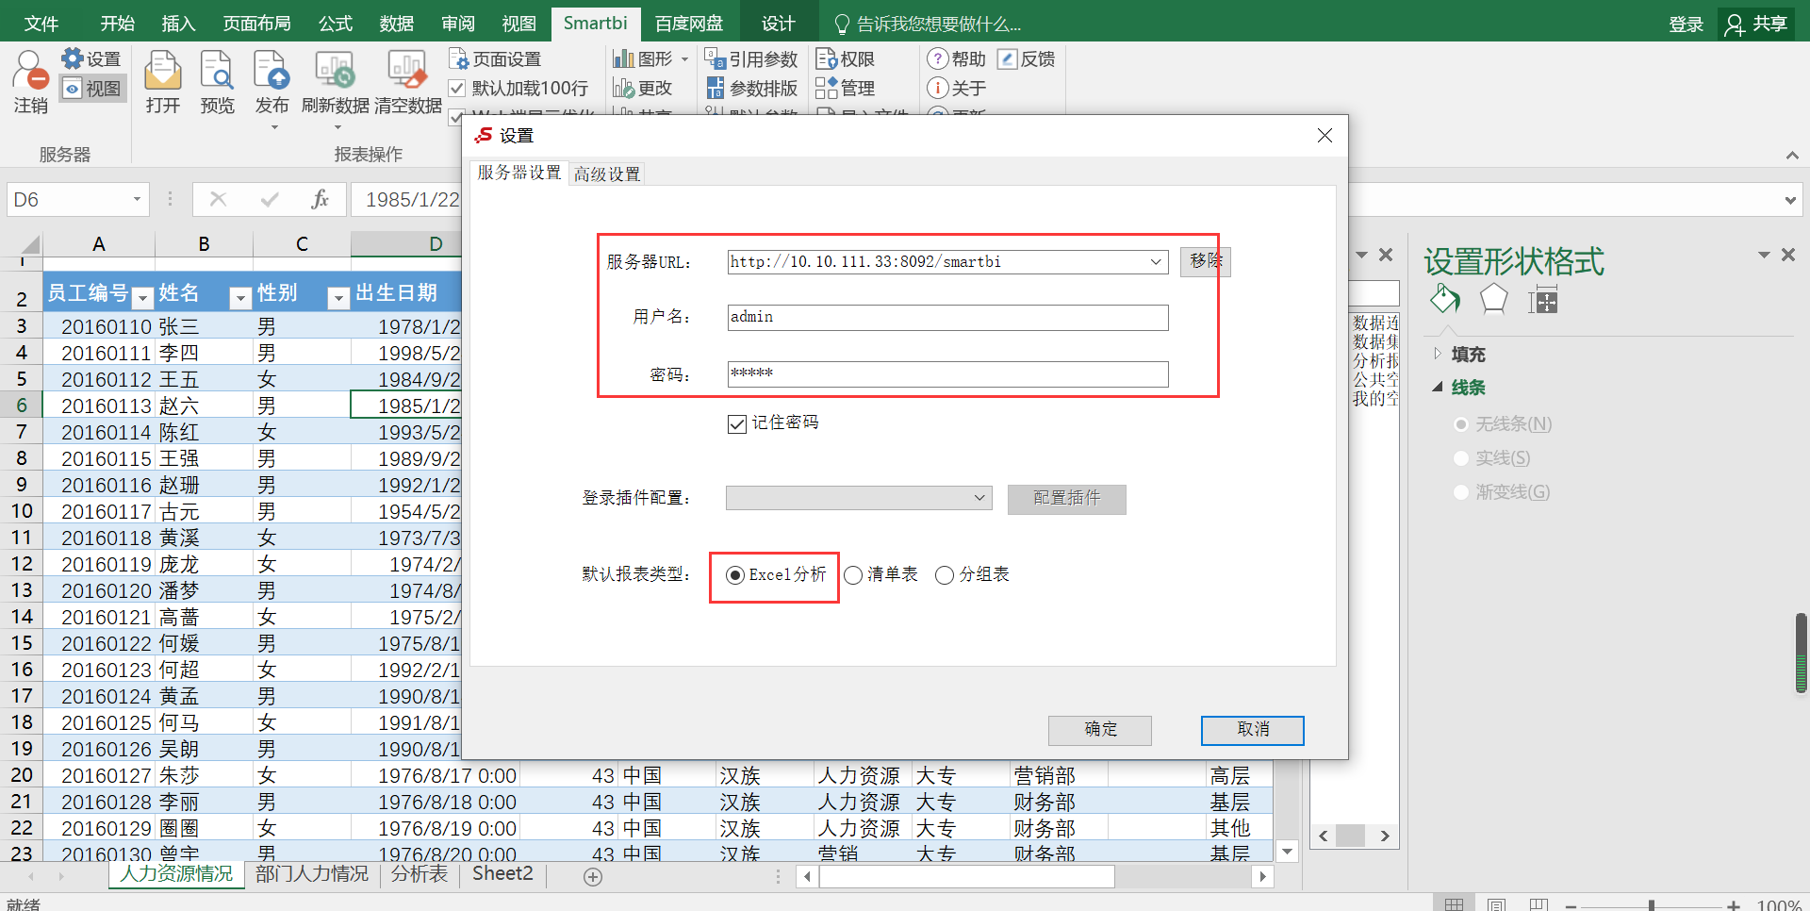Screen dimensions: 1810x911
Task: Click the zoom slider handle
Action: pyautogui.click(x=1652, y=904)
